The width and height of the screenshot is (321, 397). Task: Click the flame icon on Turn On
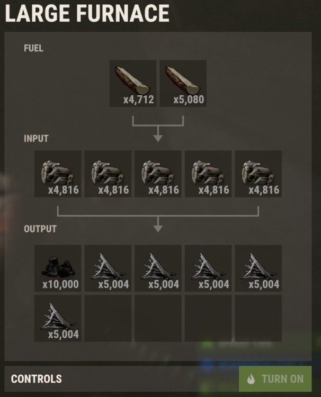pos(251,379)
